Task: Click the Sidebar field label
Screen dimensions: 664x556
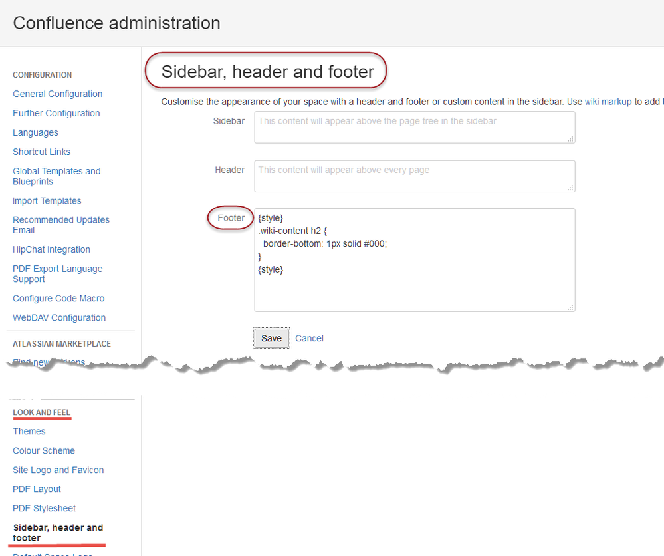Action: click(229, 121)
